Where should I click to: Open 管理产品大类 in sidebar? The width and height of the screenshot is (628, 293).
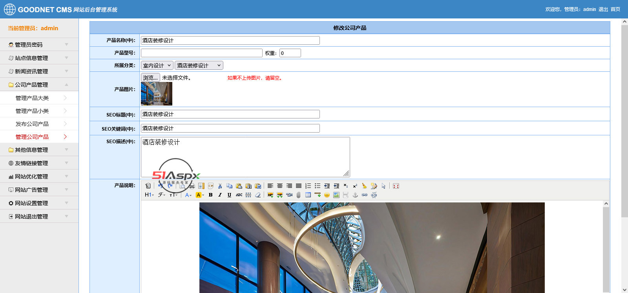[39, 98]
